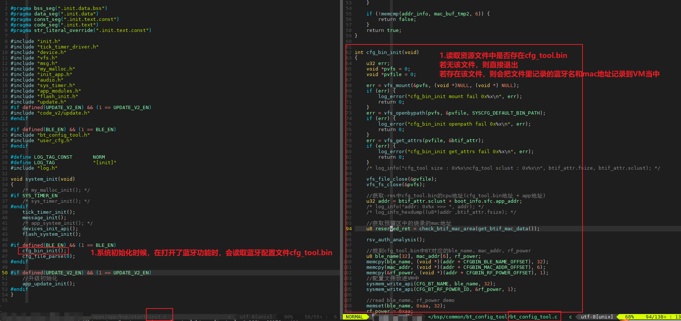Screen dimensions: 681x321
Task: Click if (!memcmp(addr_info, mac_buf_tmp2, 6)) line
Action: point(428,14)
